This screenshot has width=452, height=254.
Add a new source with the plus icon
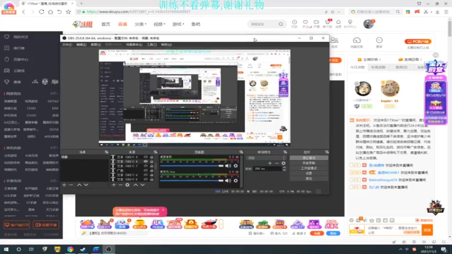[x=114, y=185]
